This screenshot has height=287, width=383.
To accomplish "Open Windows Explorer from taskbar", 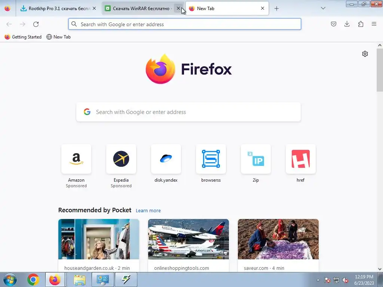I will point(80,280).
